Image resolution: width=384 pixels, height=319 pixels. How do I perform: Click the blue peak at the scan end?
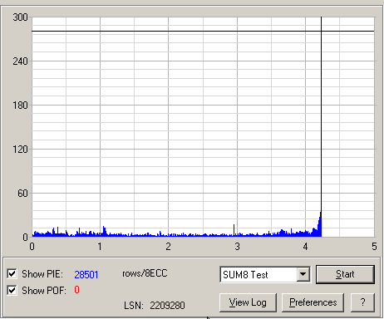[x=320, y=224]
